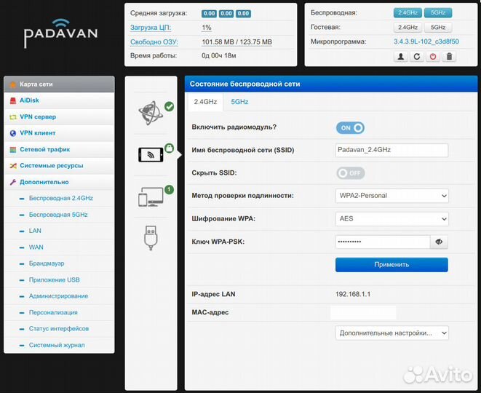The width and height of the screenshot is (481, 393).
Task: Open Персонализация submenu item
Action: point(53,313)
